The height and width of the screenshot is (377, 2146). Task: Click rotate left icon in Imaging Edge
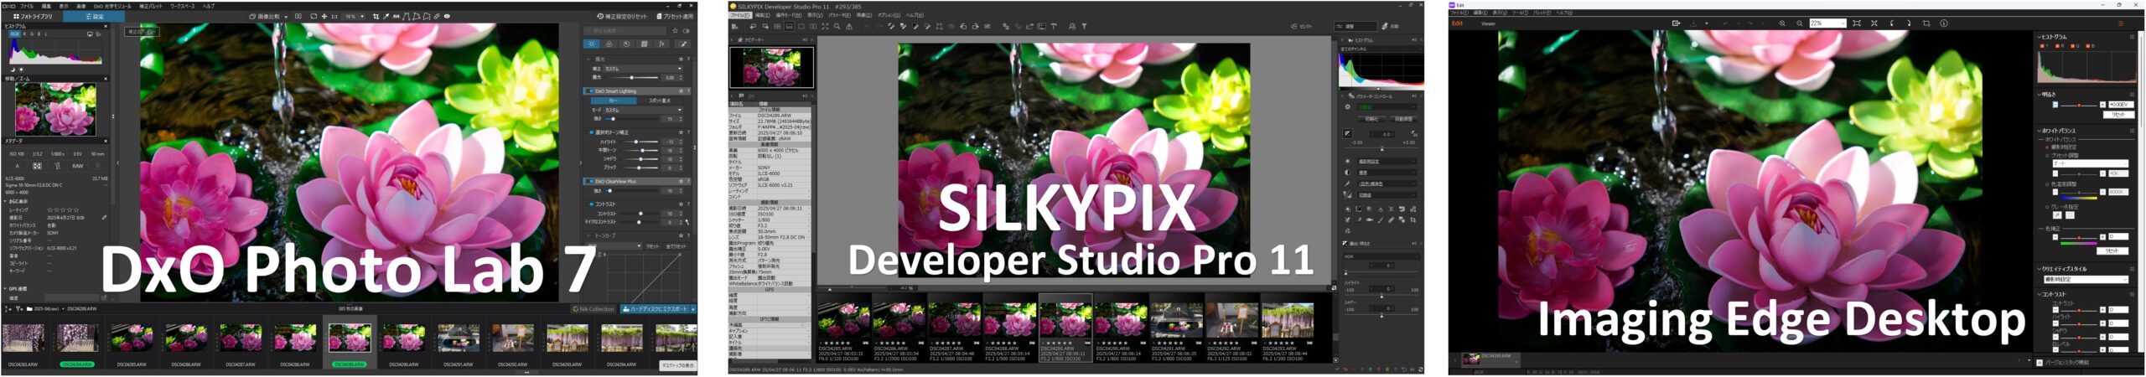point(1892,23)
